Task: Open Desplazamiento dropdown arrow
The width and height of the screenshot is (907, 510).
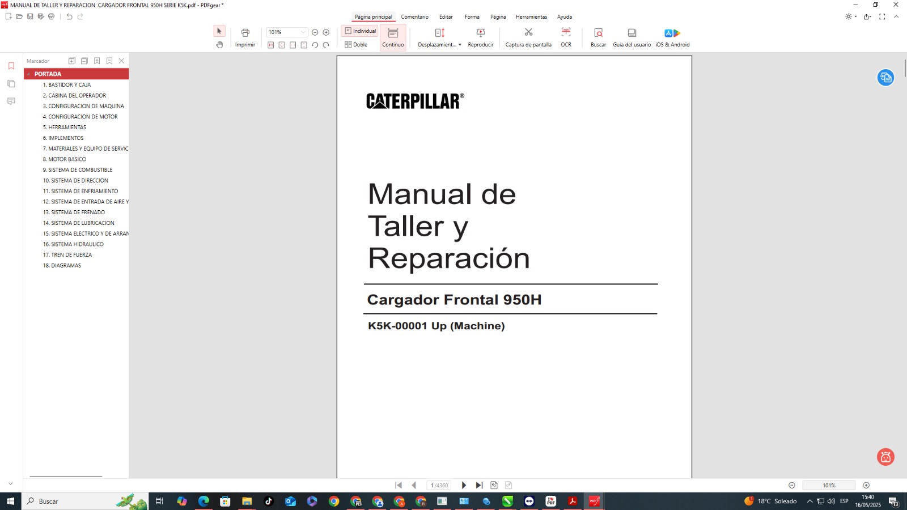Action: click(x=460, y=45)
